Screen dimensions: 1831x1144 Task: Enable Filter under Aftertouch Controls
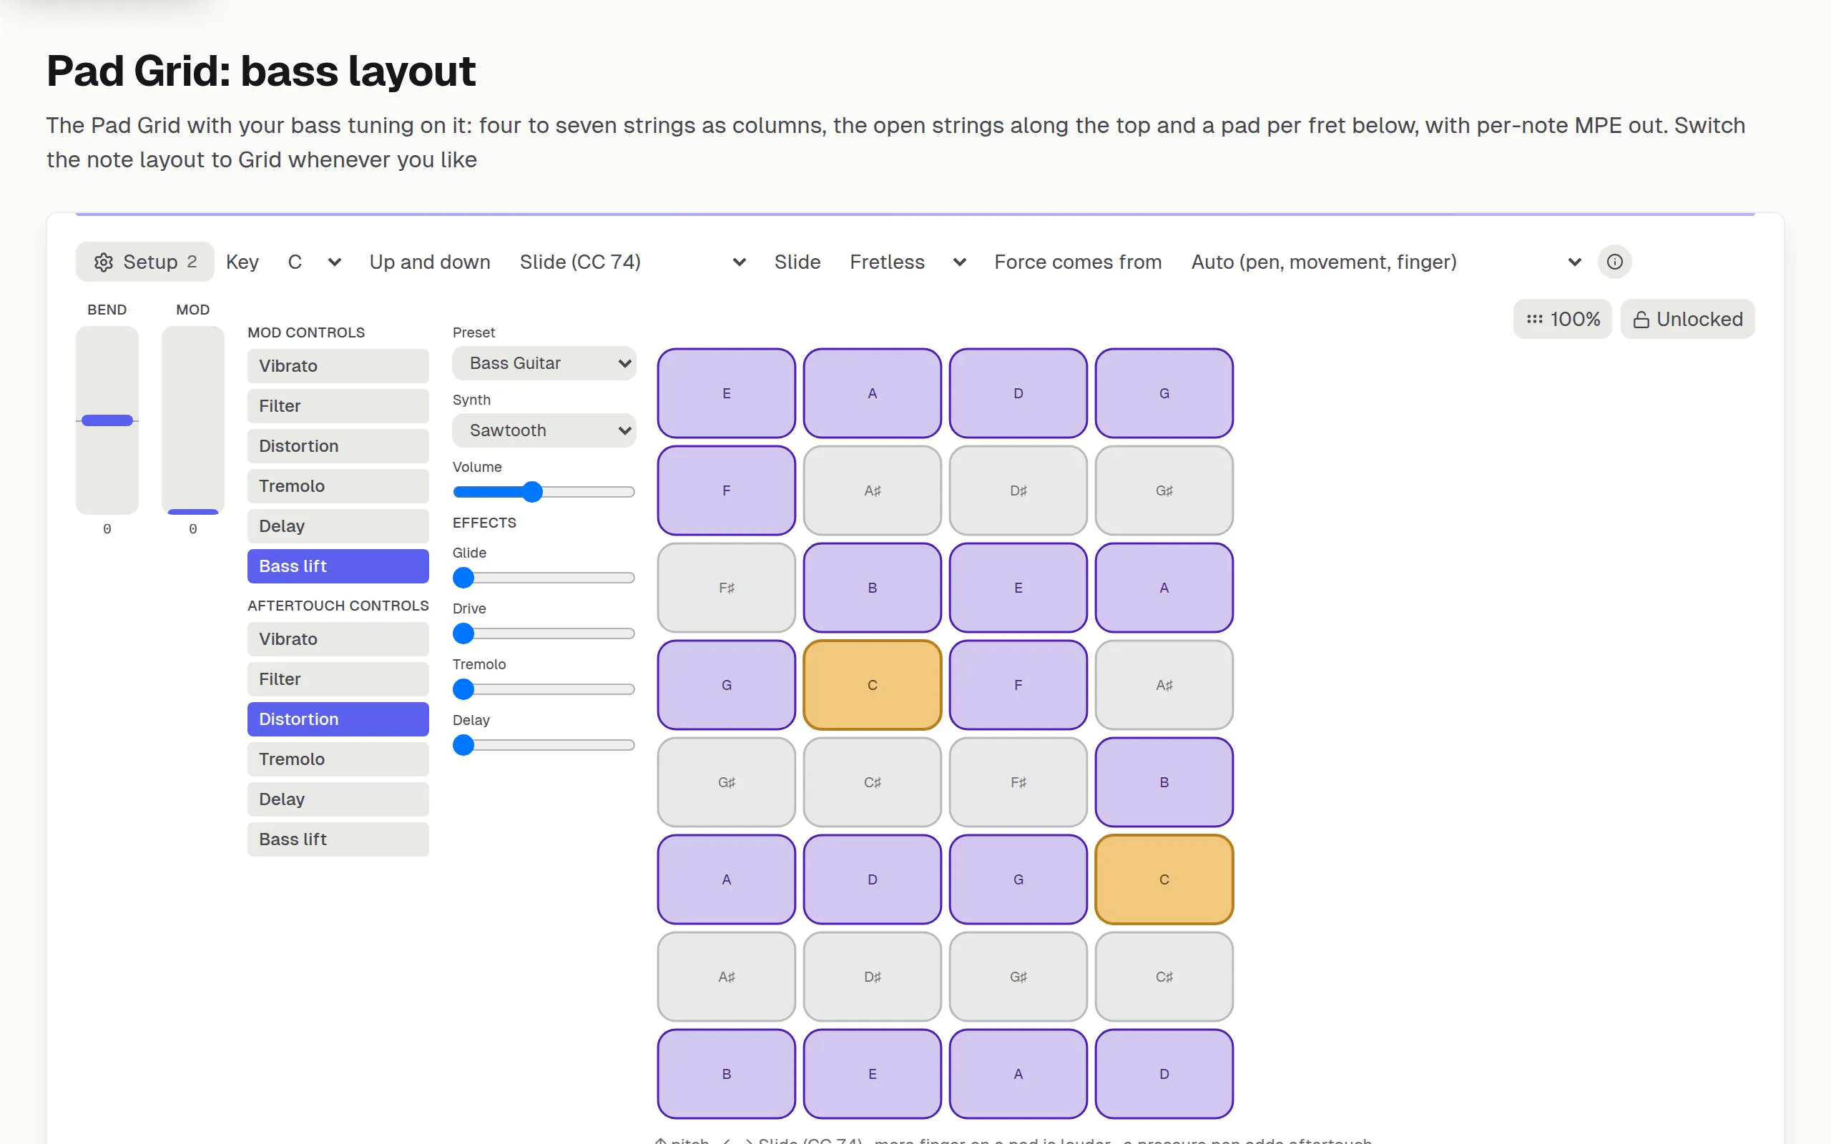point(338,679)
